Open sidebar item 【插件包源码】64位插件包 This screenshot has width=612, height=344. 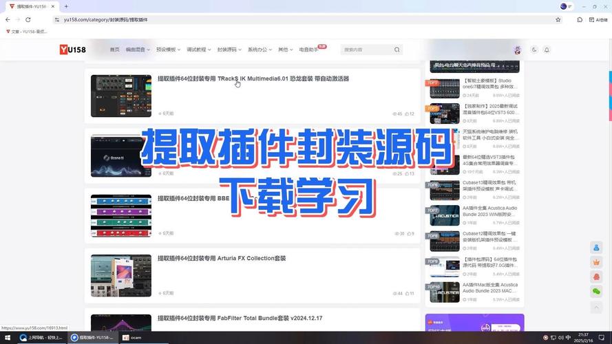pyautogui.click(x=490, y=263)
